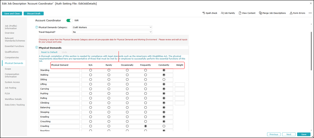This screenshot has width=314, height=138.
Task: Click Reset to Default
Action: pos(49,52)
